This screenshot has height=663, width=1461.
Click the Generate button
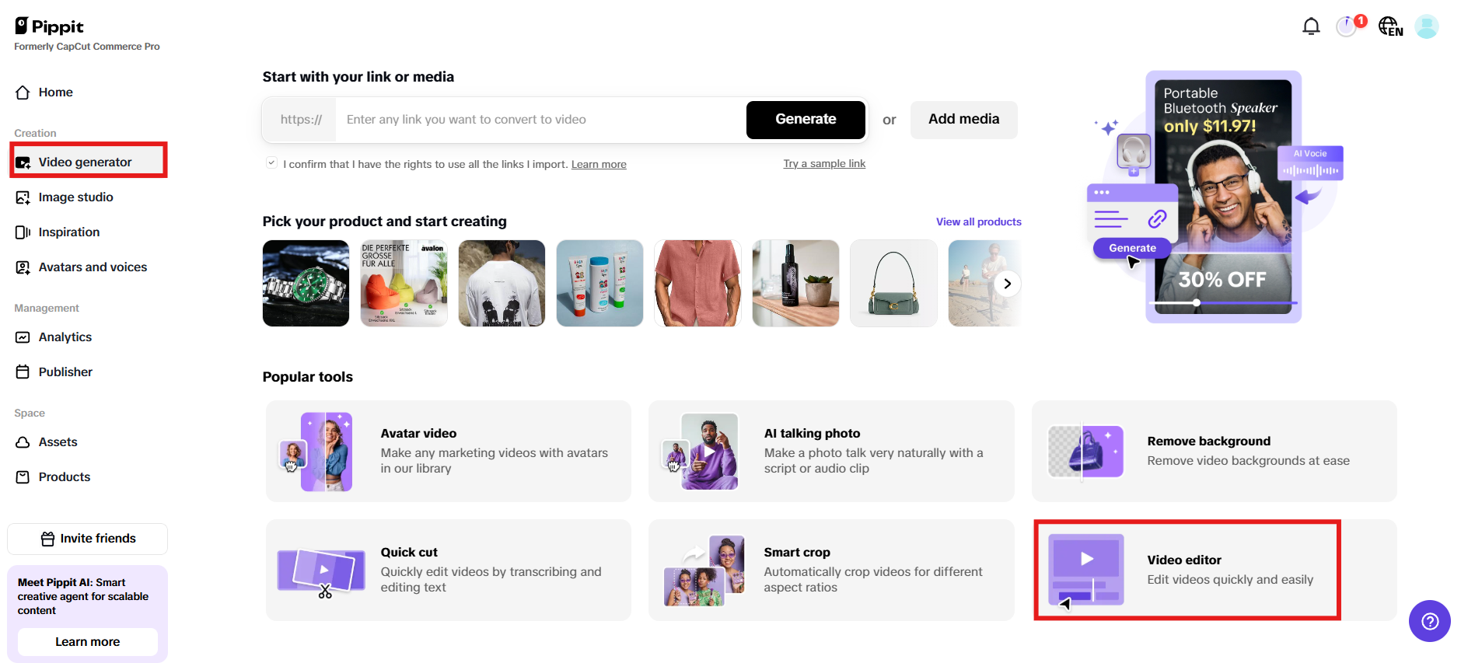point(806,120)
